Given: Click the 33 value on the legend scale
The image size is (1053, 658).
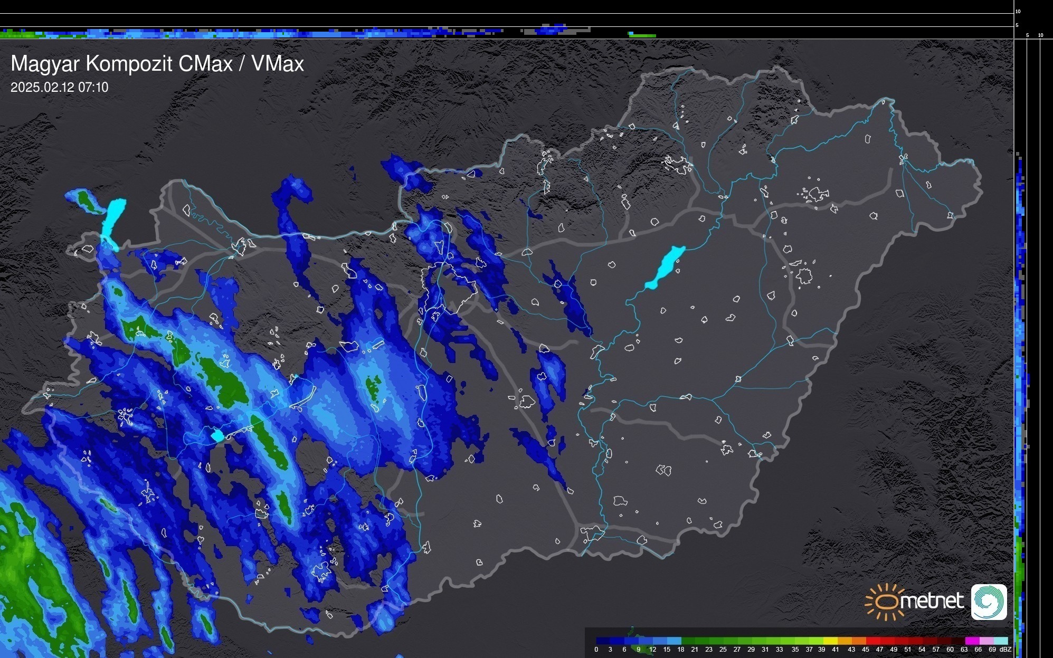Looking at the screenshot, I should click(779, 650).
